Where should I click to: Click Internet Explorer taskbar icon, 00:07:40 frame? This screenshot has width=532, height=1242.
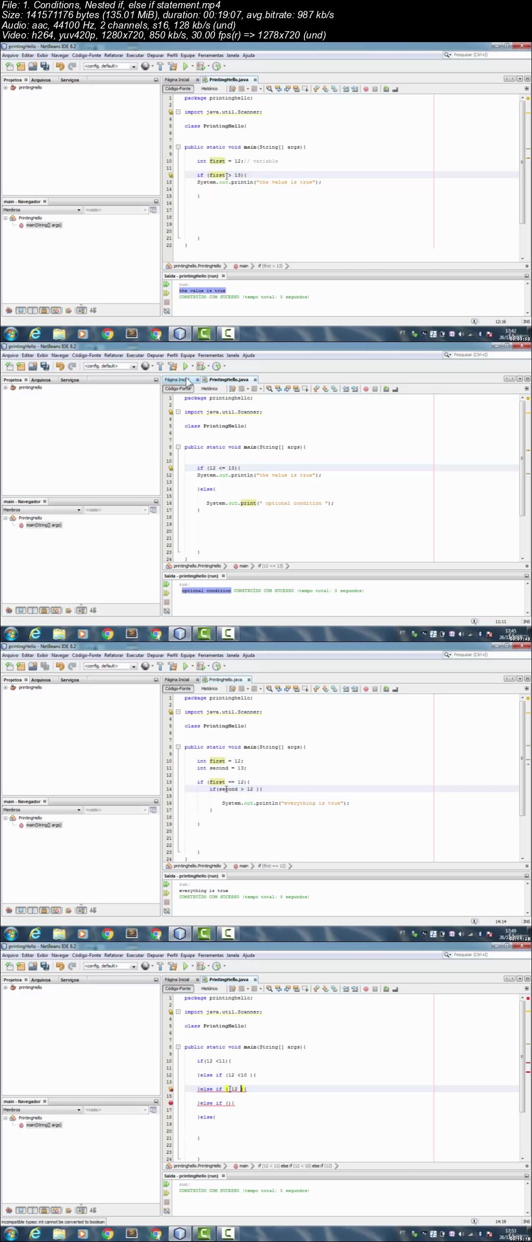click(x=35, y=634)
